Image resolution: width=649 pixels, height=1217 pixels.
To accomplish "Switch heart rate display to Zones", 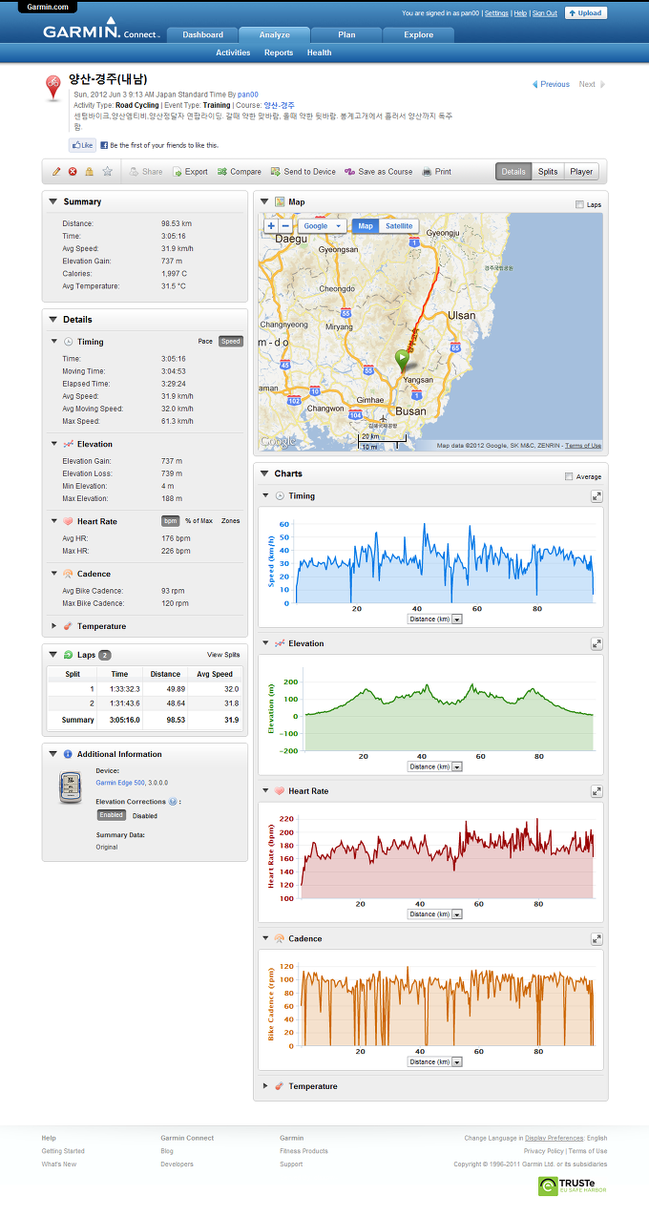I will click(231, 521).
